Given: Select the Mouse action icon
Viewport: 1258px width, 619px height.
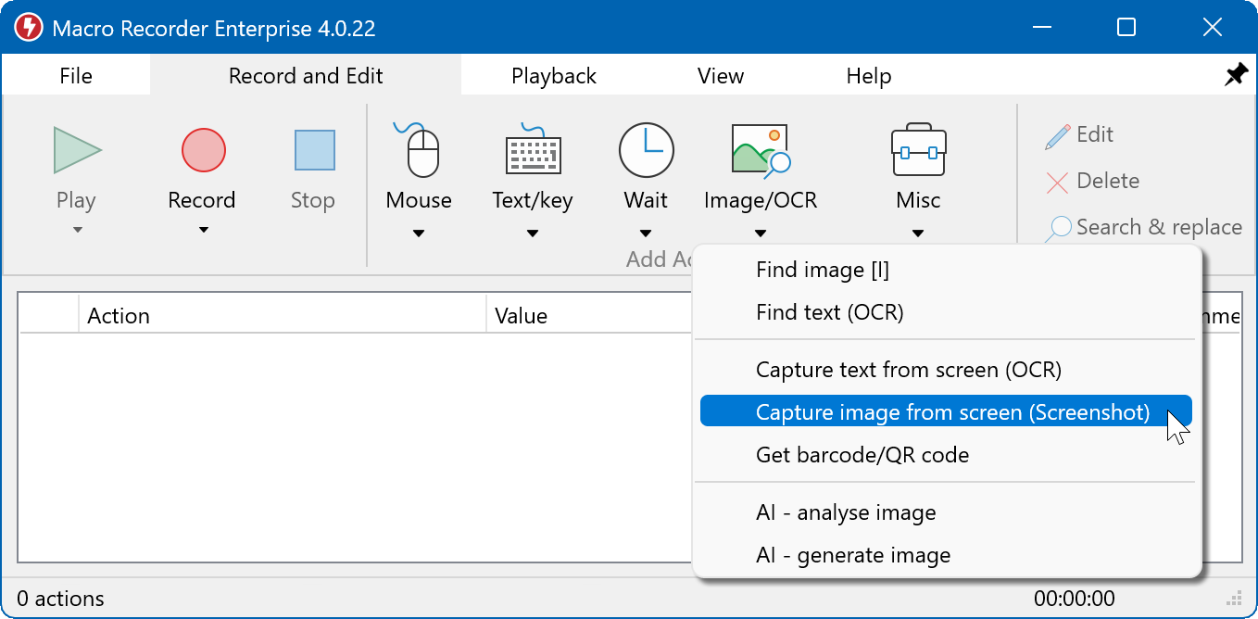Looking at the screenshot, I should click(x=418, y=150).
